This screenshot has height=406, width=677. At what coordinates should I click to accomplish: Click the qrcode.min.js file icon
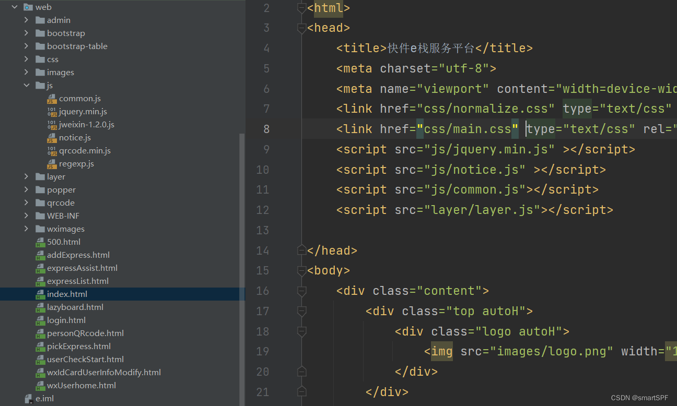[52, 151]
